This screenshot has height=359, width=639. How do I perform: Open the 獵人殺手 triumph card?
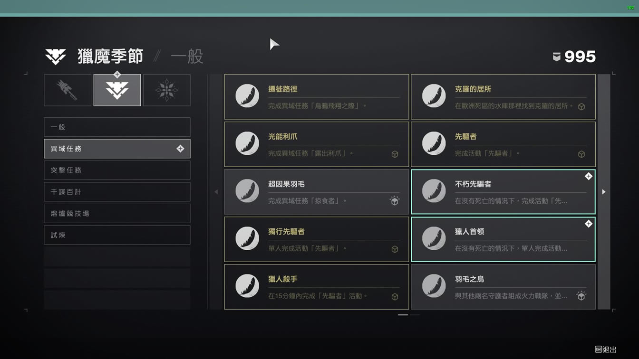tap(317, 287)
